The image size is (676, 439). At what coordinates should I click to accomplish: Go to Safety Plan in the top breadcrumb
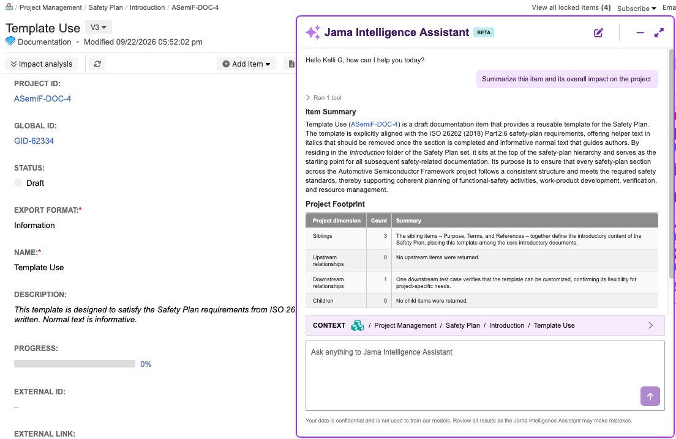[x=105, y=7]
